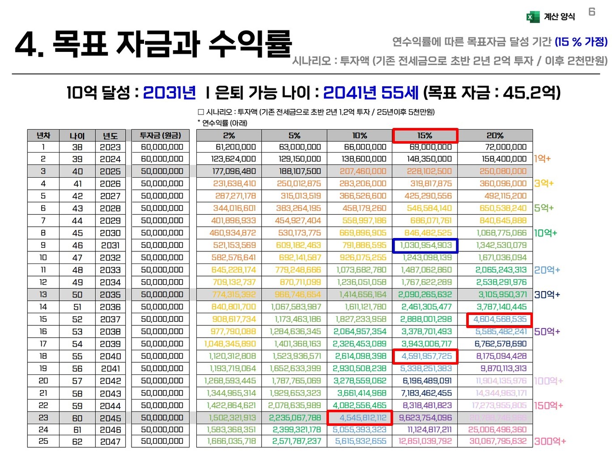This screenshot has width=612, height=459.
Task: Select the 년차 column header
Action: coord(43,136)
